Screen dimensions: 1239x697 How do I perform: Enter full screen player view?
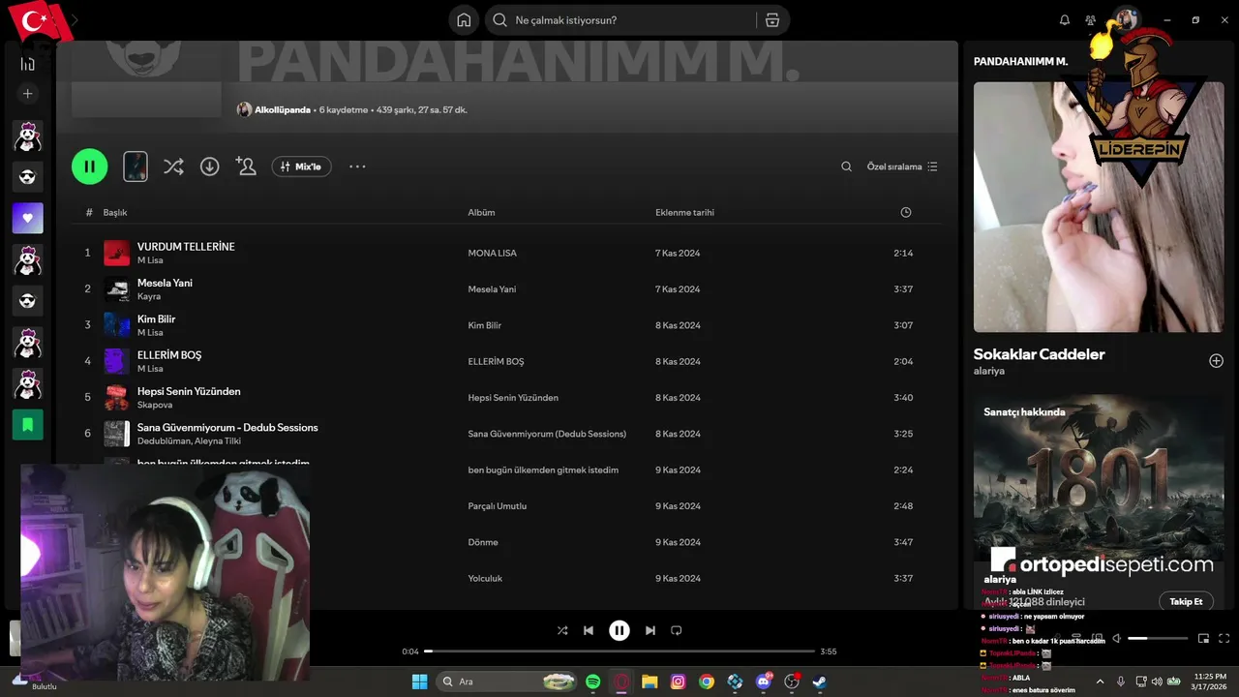point(1224,638)
